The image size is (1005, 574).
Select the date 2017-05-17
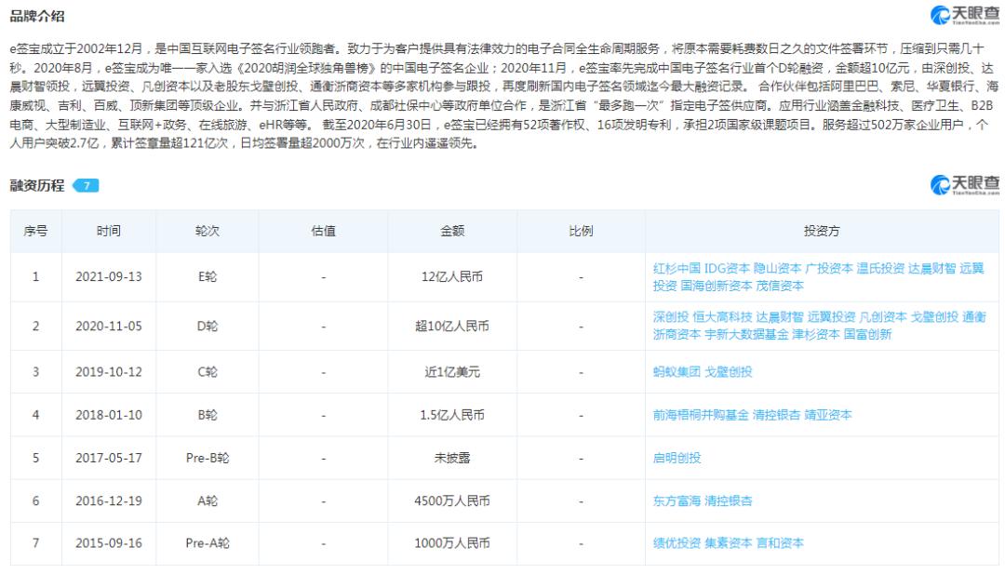pyautogui.click(x=109, y=458)
